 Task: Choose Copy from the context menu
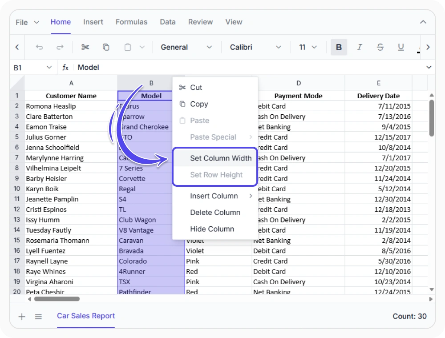[215, 104]
